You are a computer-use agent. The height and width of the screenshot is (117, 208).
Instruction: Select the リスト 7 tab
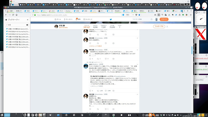[120, 26]
